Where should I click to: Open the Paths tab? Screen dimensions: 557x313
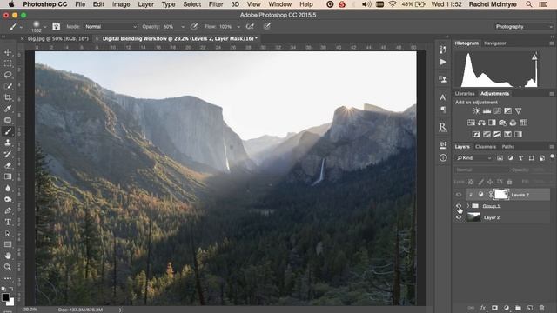508,147
